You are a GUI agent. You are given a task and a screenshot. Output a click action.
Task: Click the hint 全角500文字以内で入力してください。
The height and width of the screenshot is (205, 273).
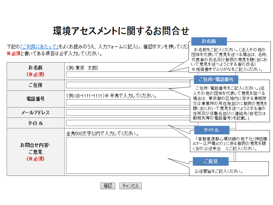[103, 134]
